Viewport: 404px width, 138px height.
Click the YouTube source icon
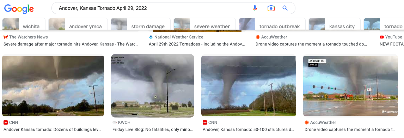click(382, 37)
